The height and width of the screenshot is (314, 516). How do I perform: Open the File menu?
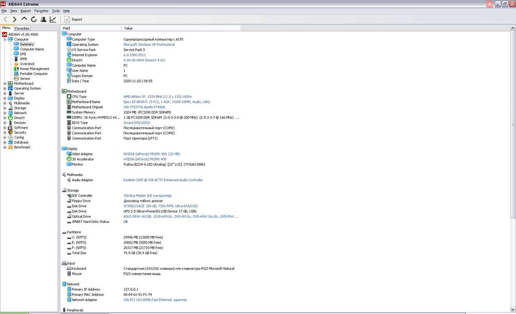tap(4, 11)
